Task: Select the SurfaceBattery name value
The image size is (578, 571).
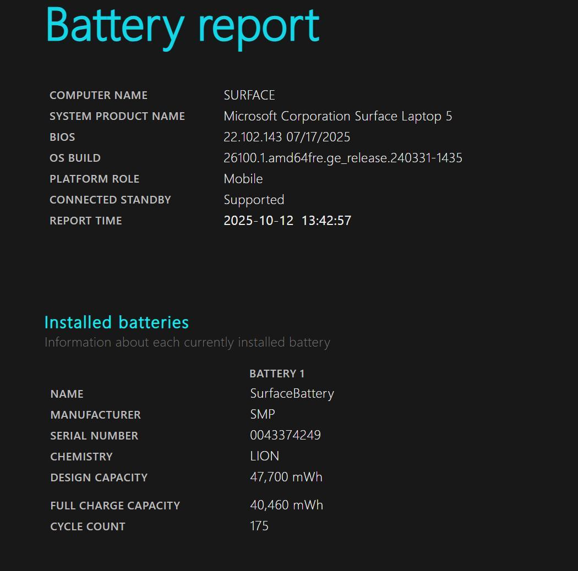Action: 292,393
